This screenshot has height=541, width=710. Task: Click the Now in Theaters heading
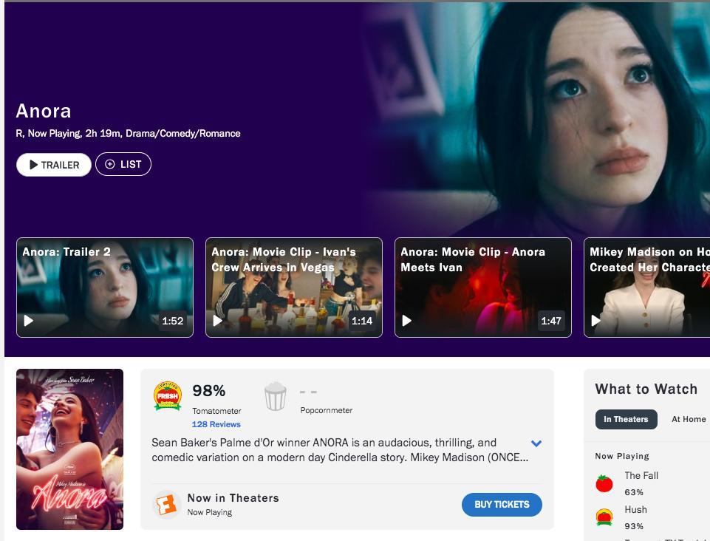233,498
